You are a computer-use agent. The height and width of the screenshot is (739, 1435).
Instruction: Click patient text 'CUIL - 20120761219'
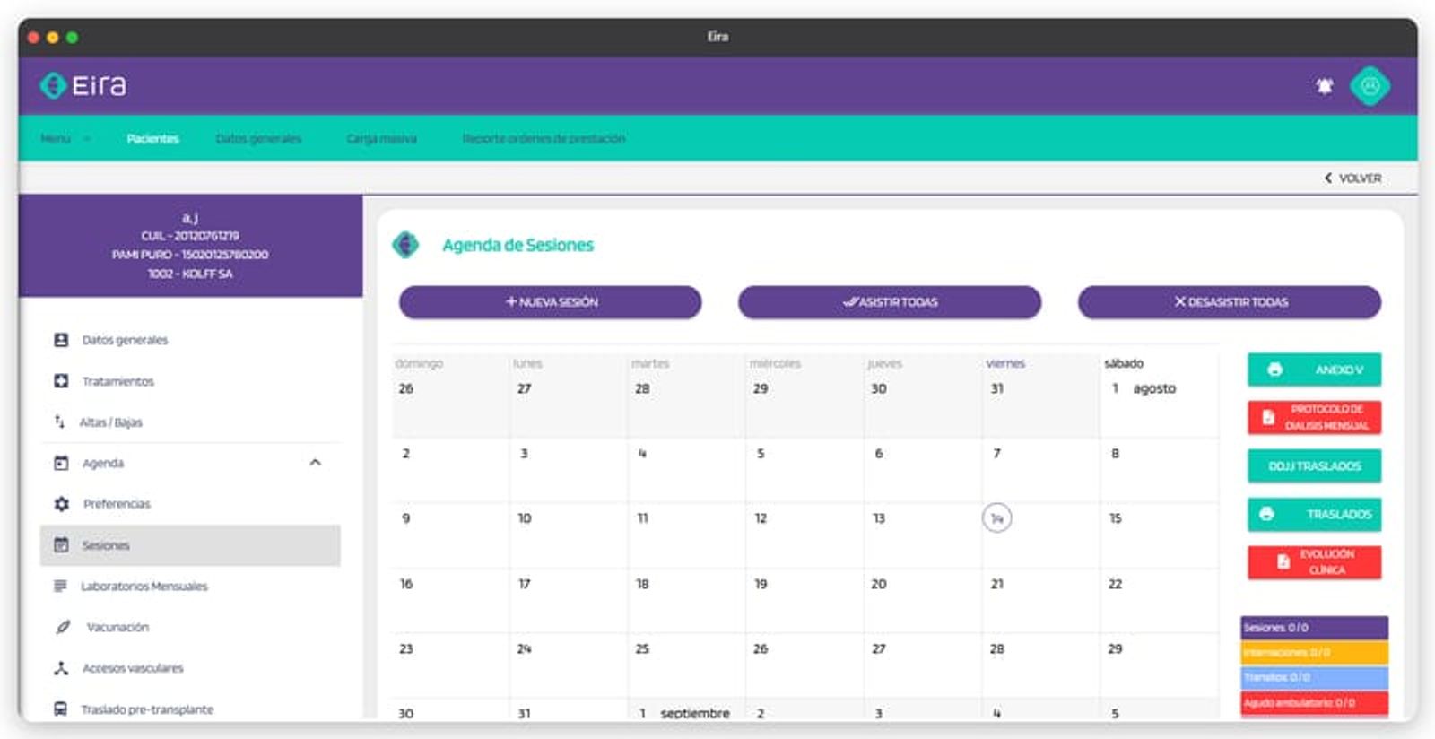[x=190, y=236]
